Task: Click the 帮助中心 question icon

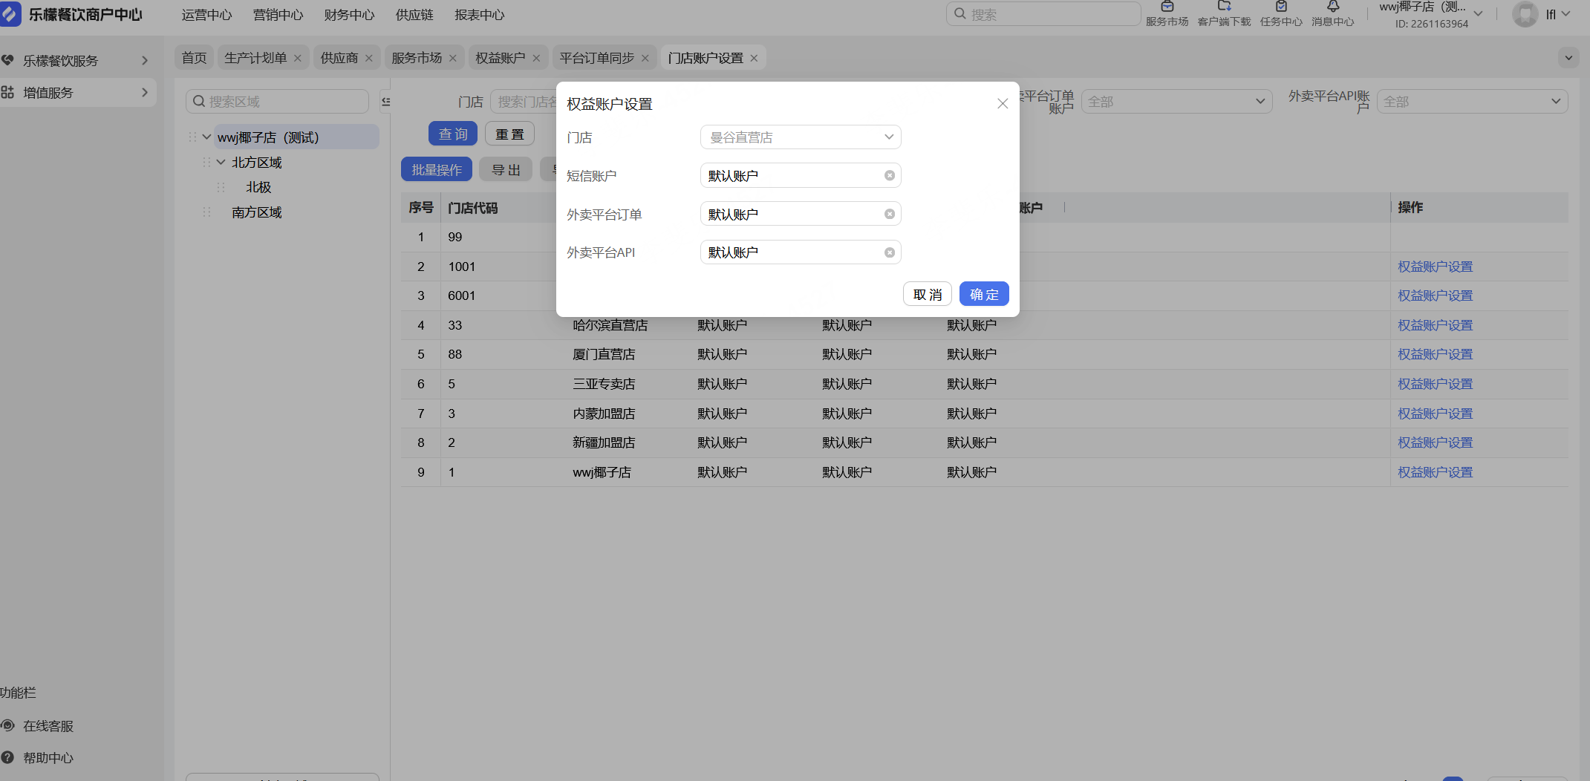Action: 7,757
